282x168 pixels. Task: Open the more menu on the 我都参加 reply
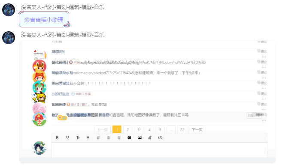click(264, 109)
